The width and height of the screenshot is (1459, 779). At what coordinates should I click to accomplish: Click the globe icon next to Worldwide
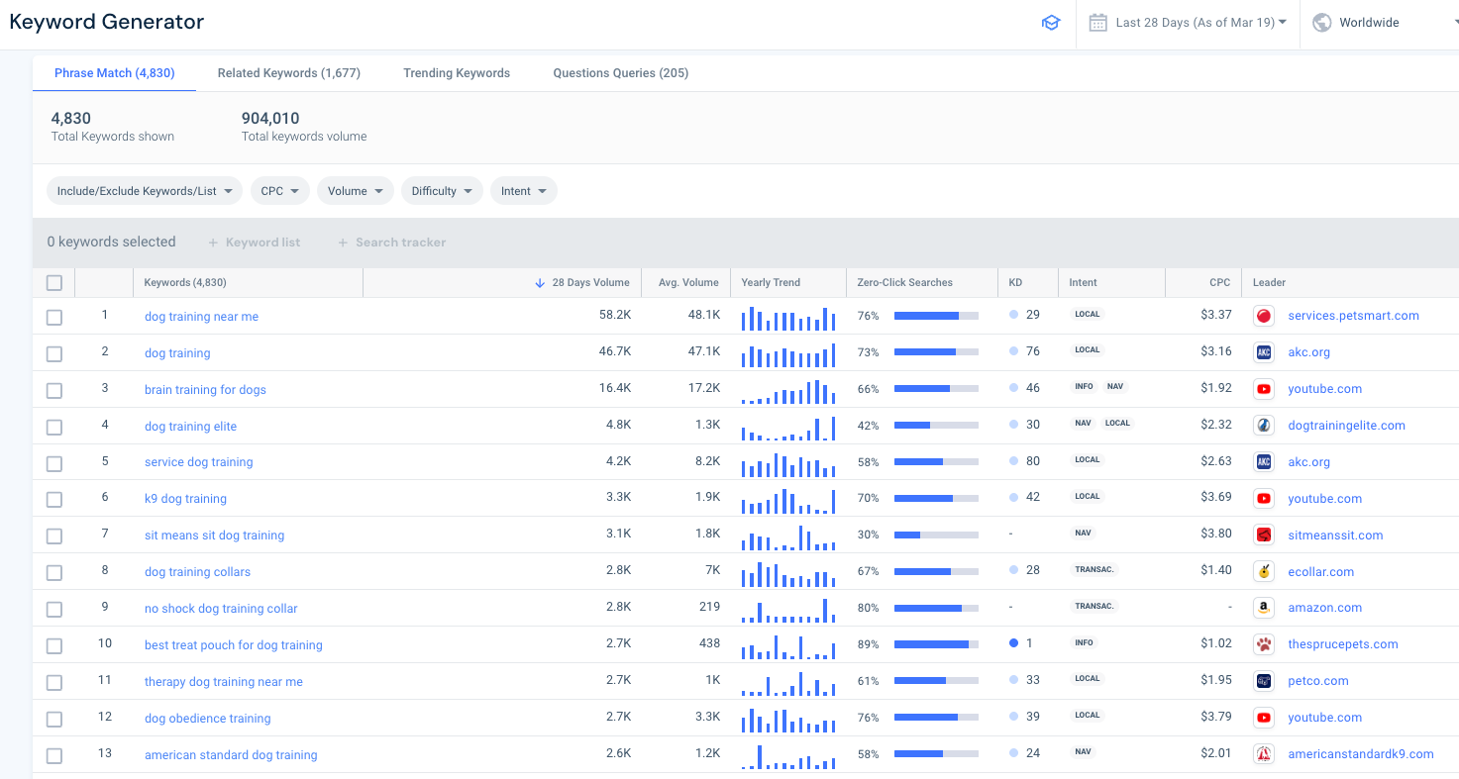[1321, 22]
